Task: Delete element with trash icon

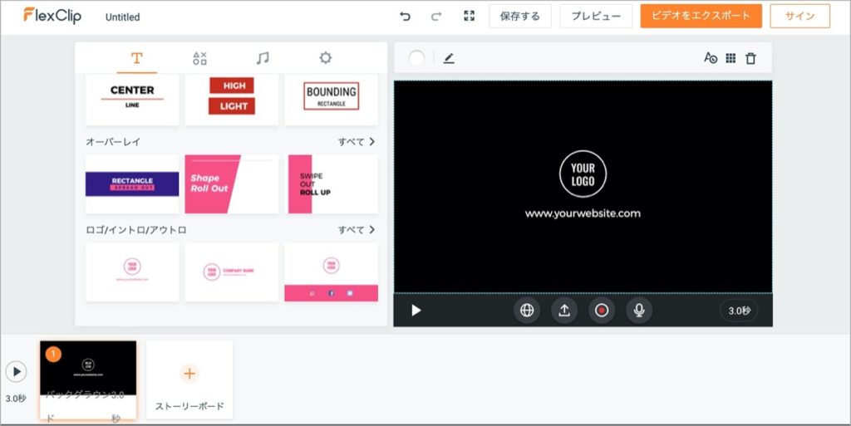Action: [750, 58]
